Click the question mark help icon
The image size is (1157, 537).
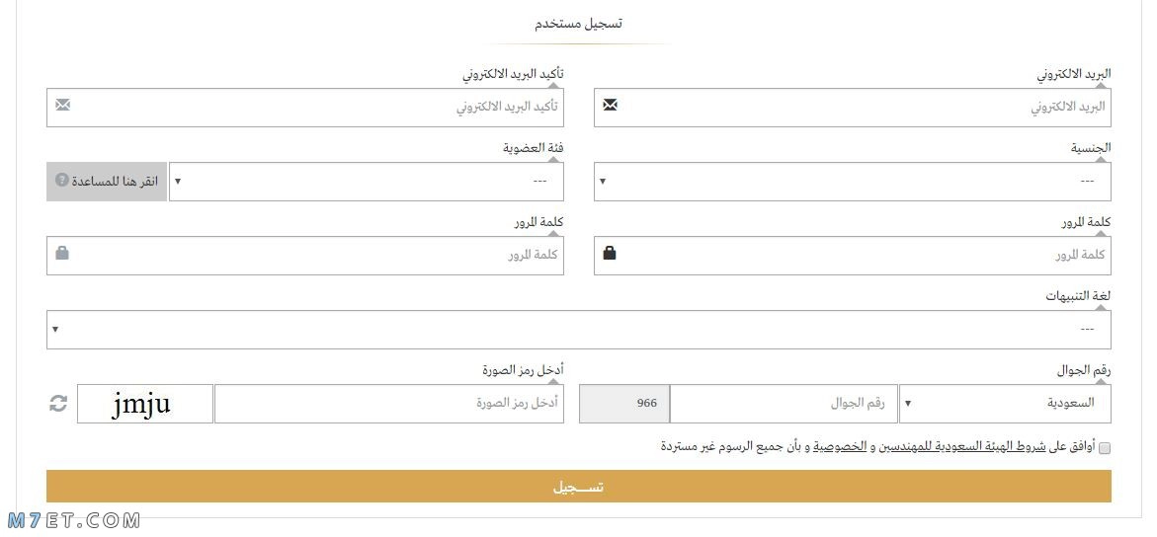pyautogui.click(x=62, y=180)
